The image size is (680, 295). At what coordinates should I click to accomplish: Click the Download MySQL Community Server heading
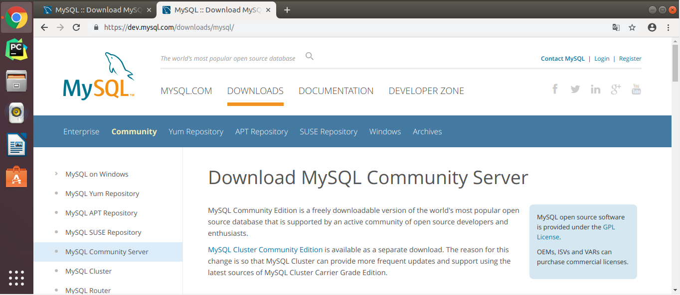pos(368,178)
